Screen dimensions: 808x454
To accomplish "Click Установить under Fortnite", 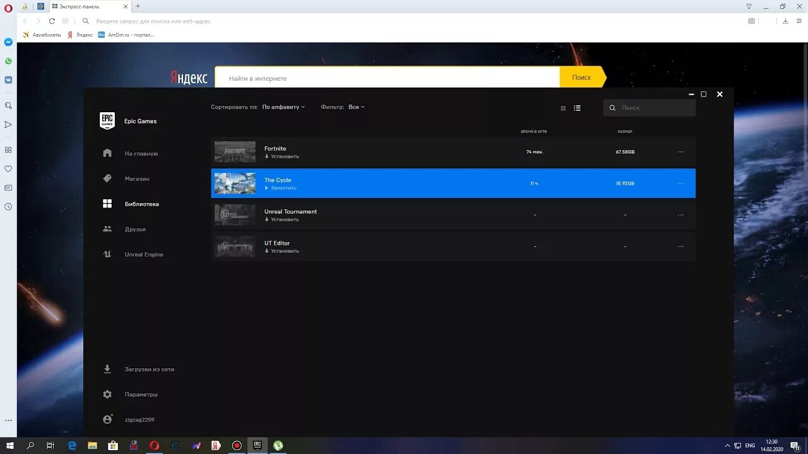I will (282, 156).
